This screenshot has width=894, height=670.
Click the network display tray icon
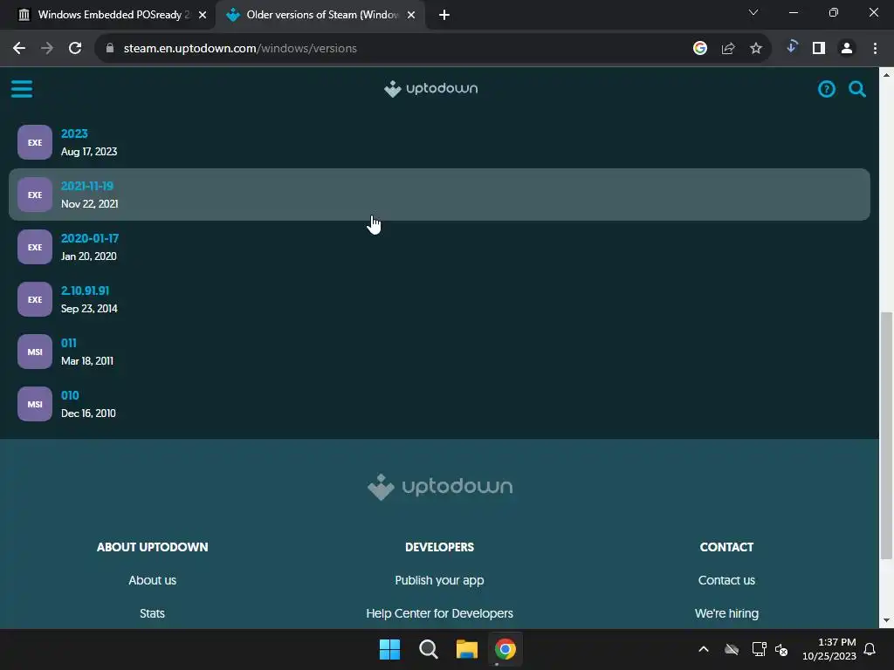759,649
